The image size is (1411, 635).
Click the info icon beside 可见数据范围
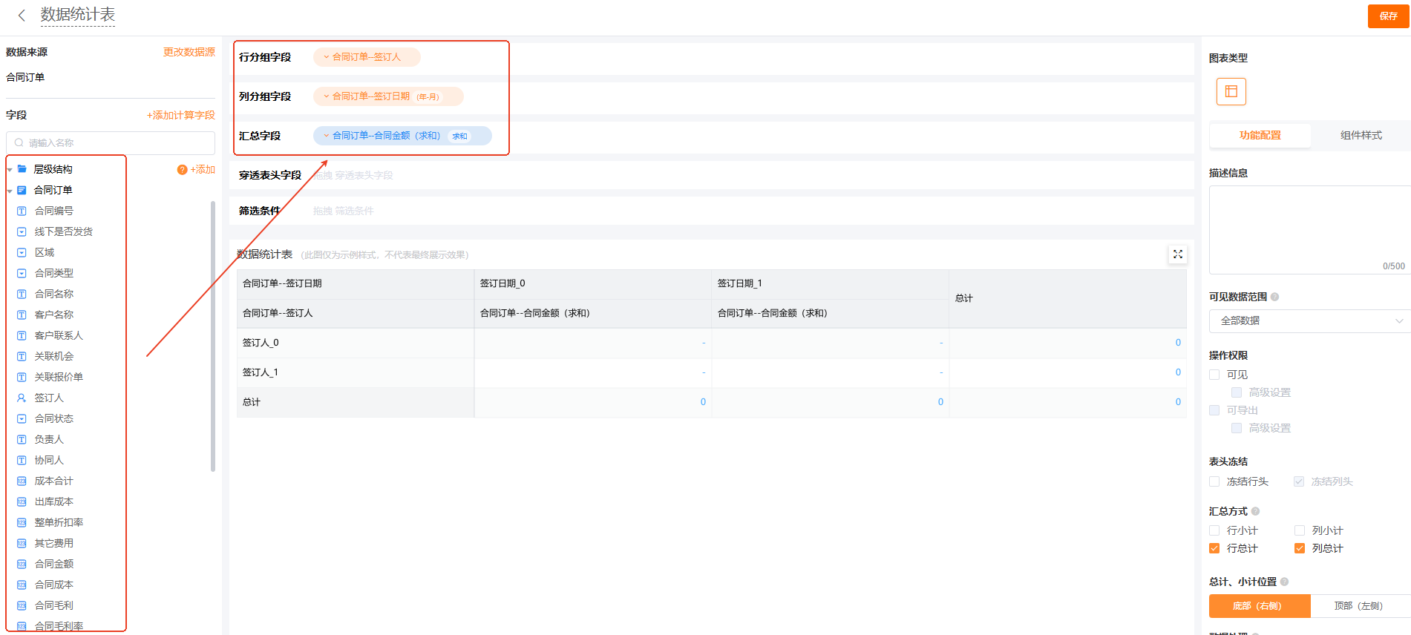pyautogui.click(x=1274, y=297)
